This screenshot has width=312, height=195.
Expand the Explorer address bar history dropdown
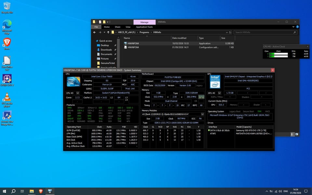pyautogui.click(x=227, y=32)
